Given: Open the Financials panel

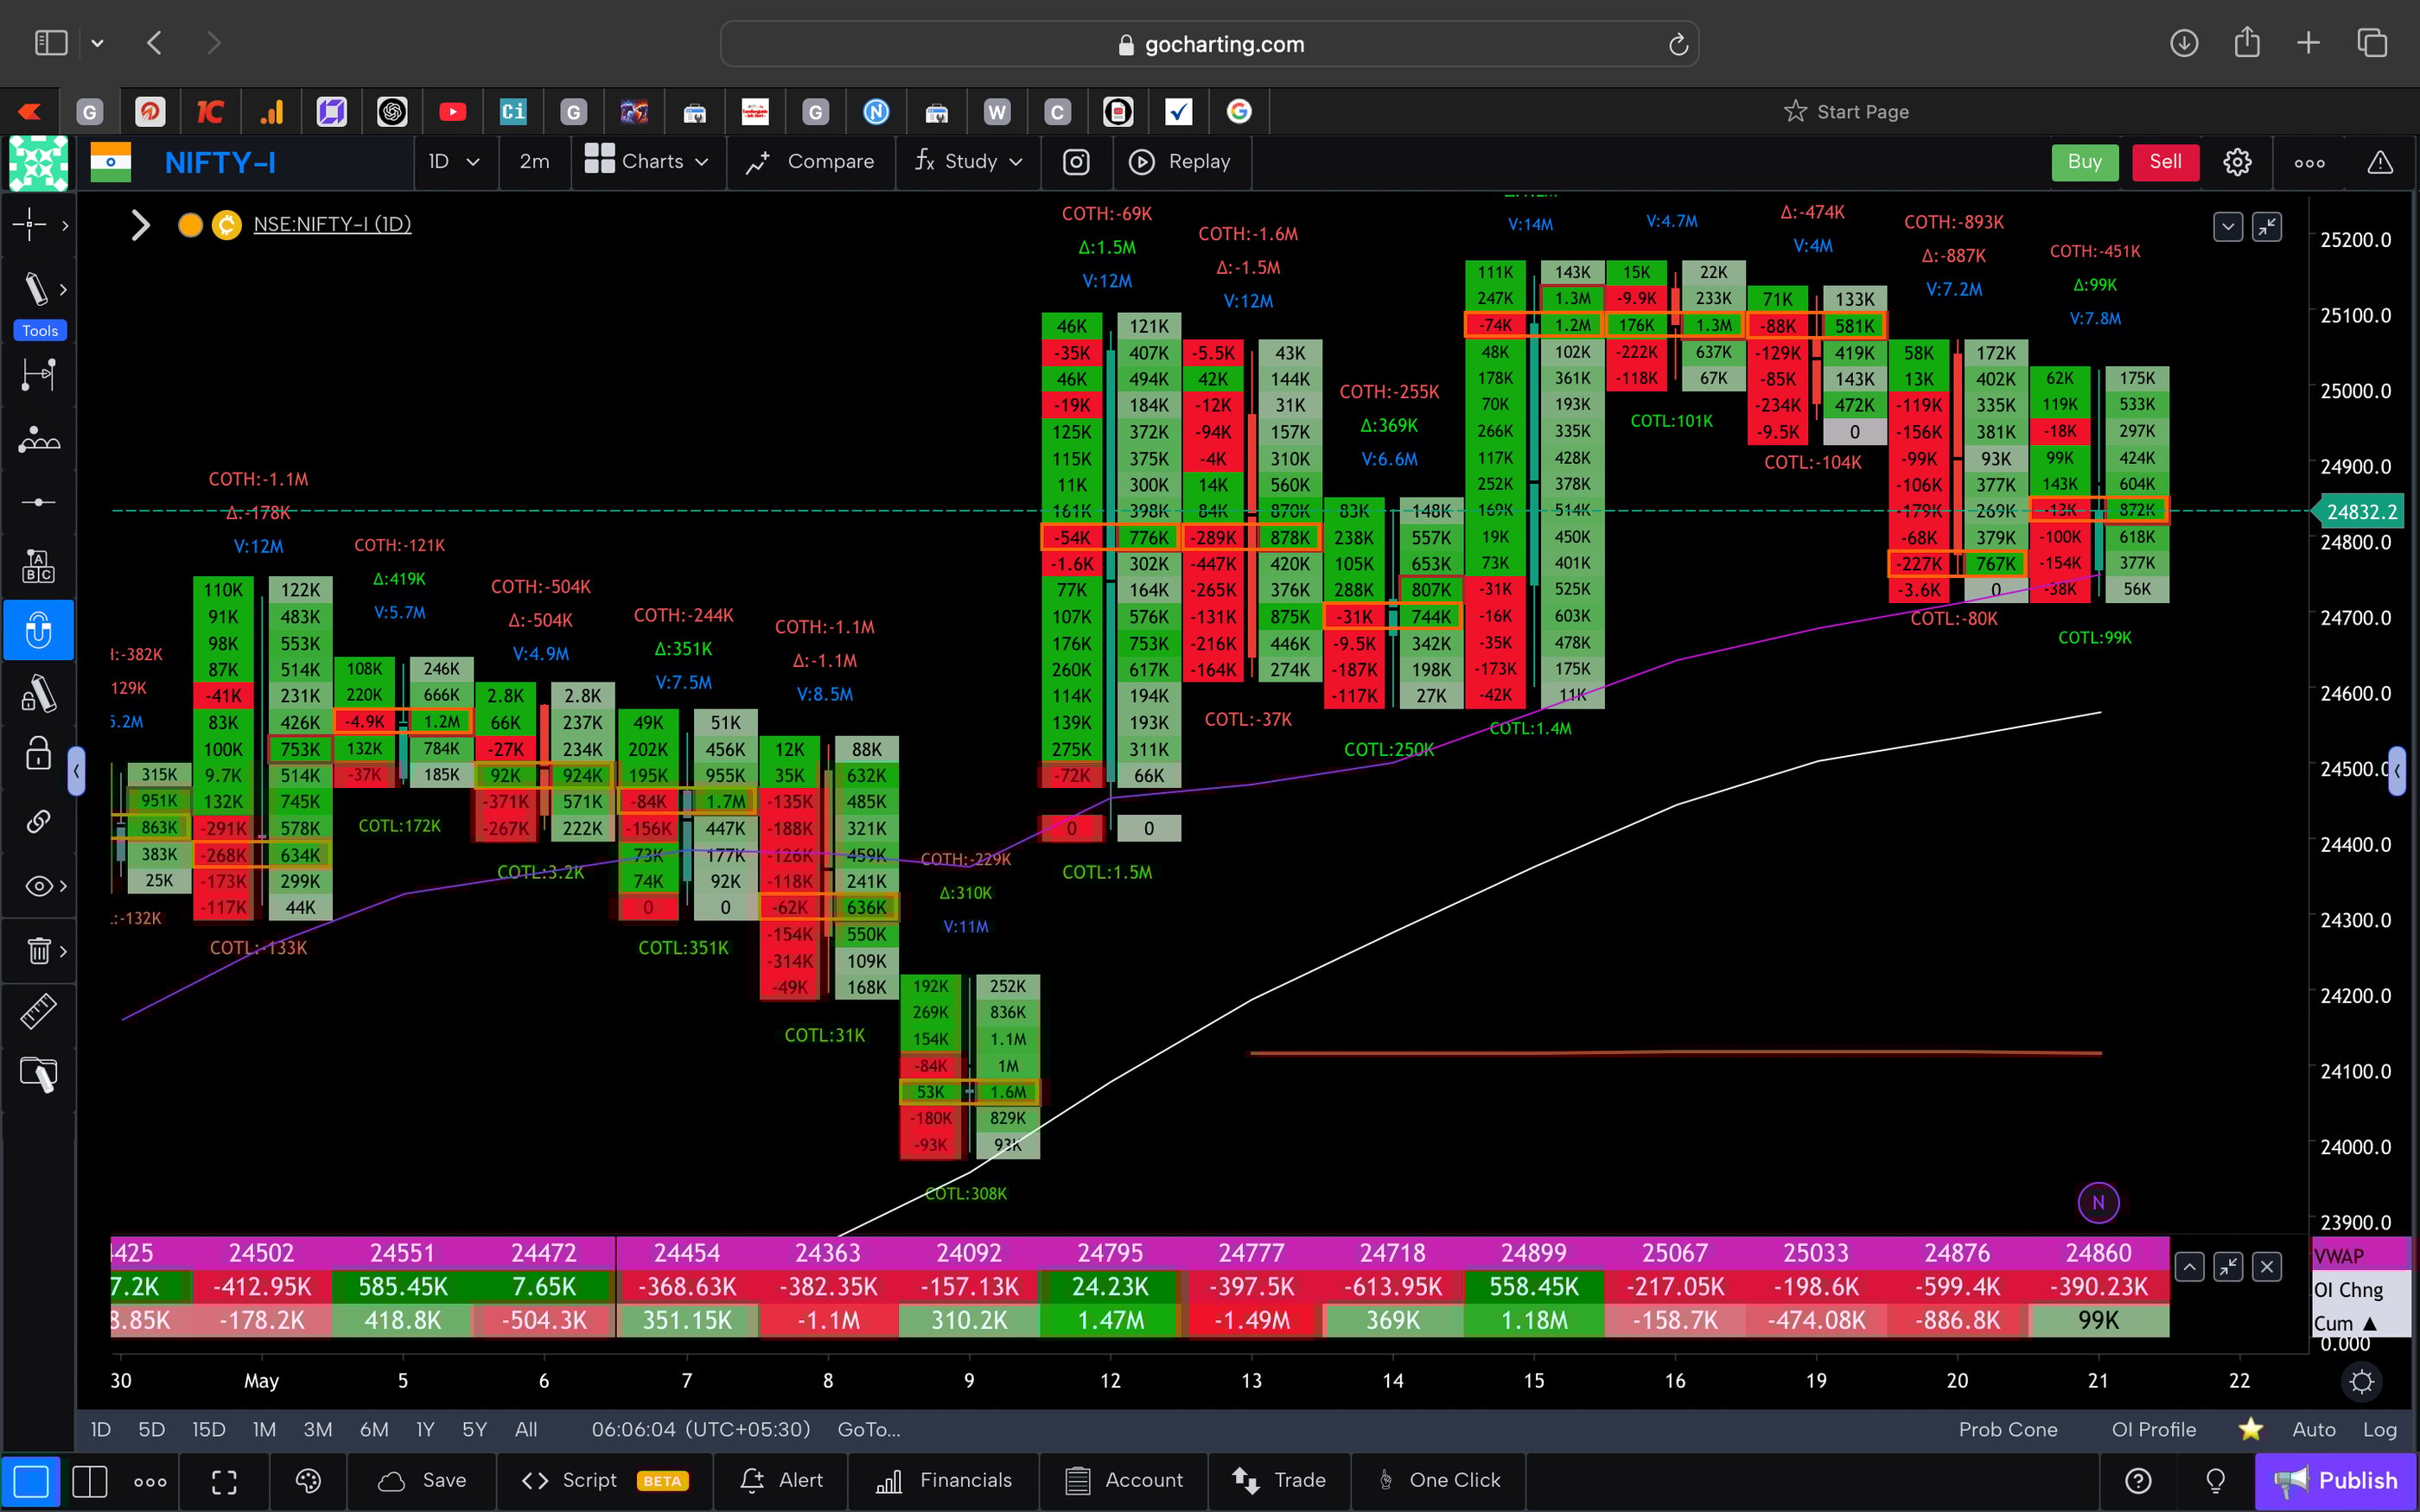Looking at the screenshot, I should pyautogui.click(x=944, y=1480).
